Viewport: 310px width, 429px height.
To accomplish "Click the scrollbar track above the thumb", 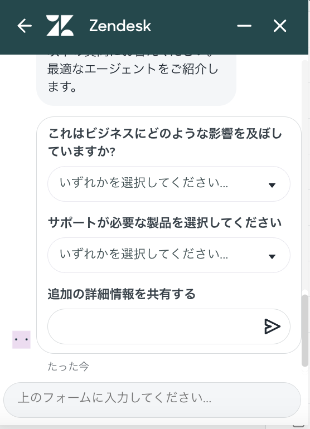I will [304, 178].
